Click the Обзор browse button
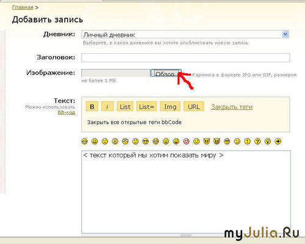Viewport: 305px width, 244px height. (166, 73)
